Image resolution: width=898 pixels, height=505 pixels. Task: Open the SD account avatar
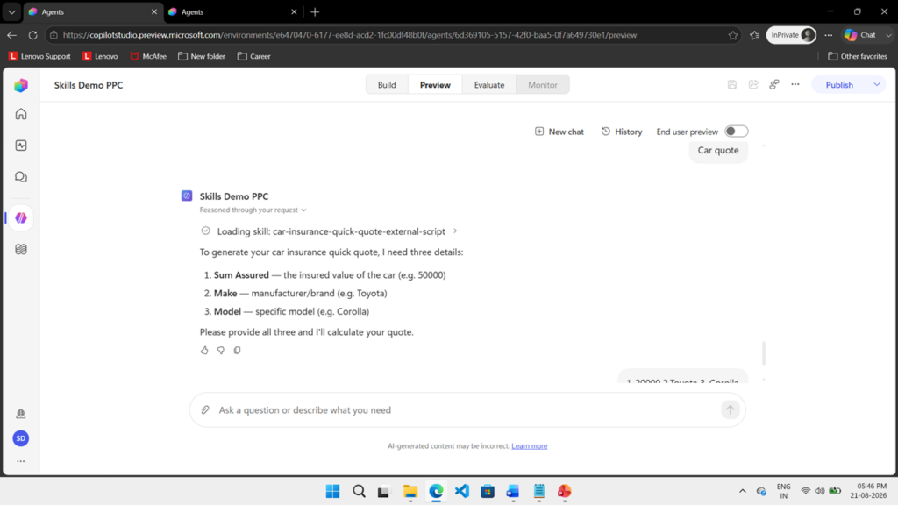(x=21, y=438)
